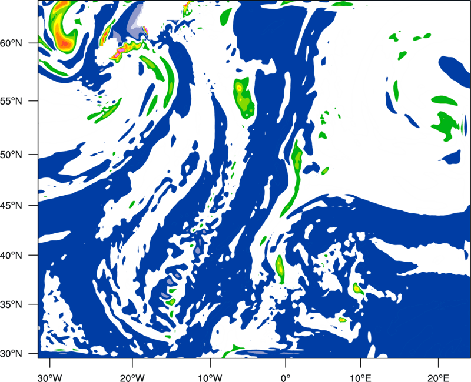Click the 55°N latitude label
Image resolution: width=471 pixels, height=382 pixels.
(11, 101)
